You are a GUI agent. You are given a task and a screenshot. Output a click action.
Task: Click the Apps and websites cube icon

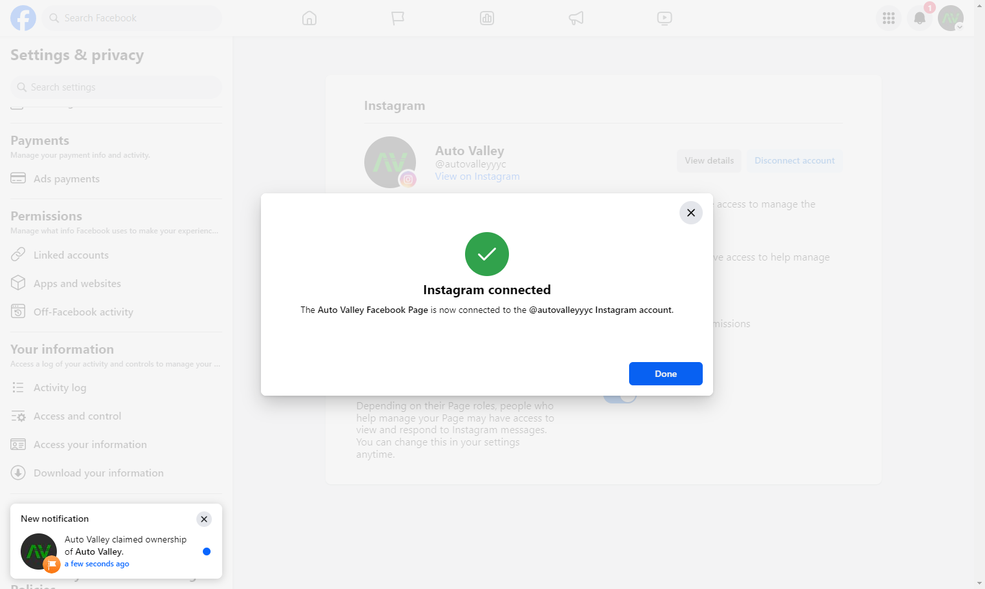tap(18, 283)
